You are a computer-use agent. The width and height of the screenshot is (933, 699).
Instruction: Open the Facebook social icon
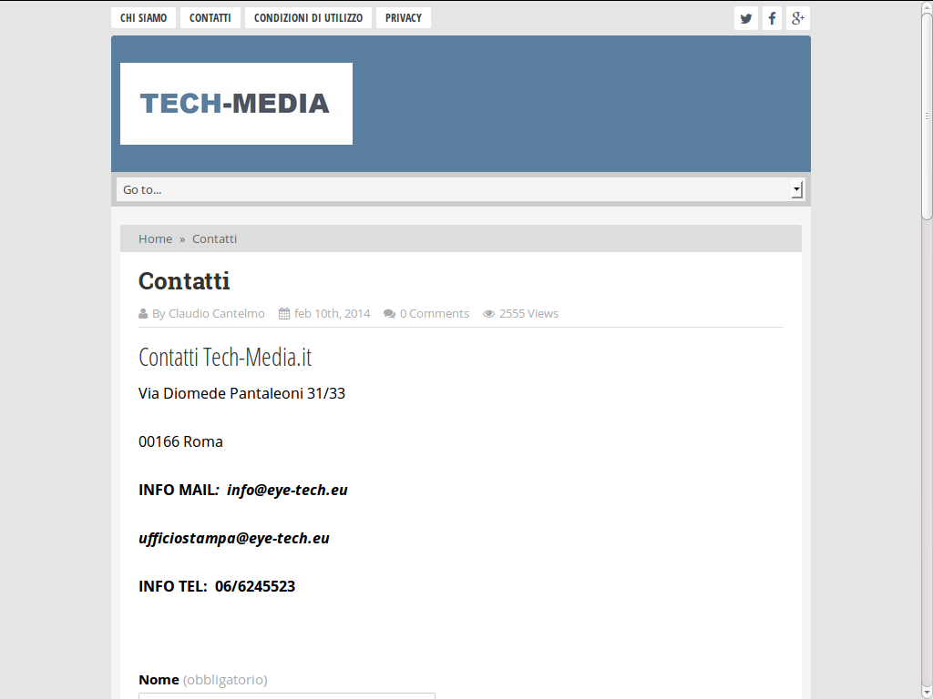(772, 18)
